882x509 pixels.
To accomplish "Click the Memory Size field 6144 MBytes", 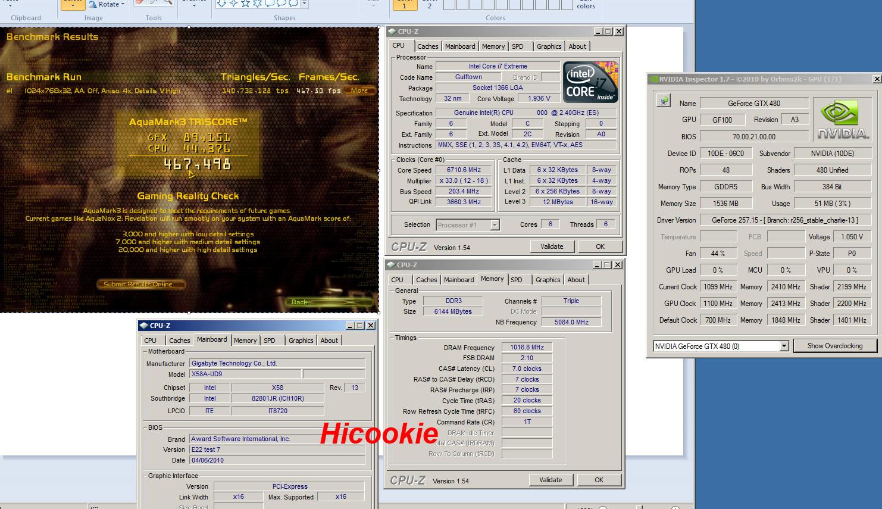I will click(453, 311).
